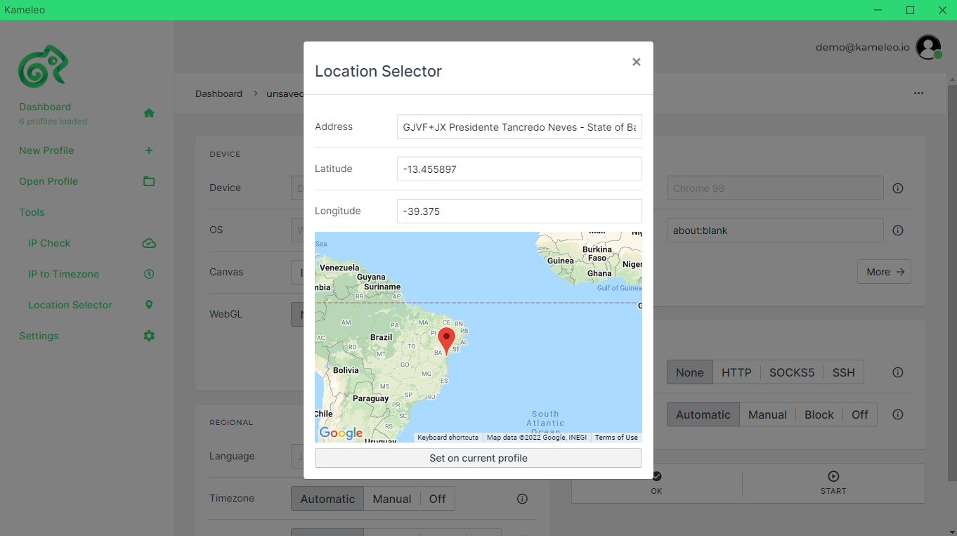Click Set on current profile button
957x536 pixels.
click(478, 458)
